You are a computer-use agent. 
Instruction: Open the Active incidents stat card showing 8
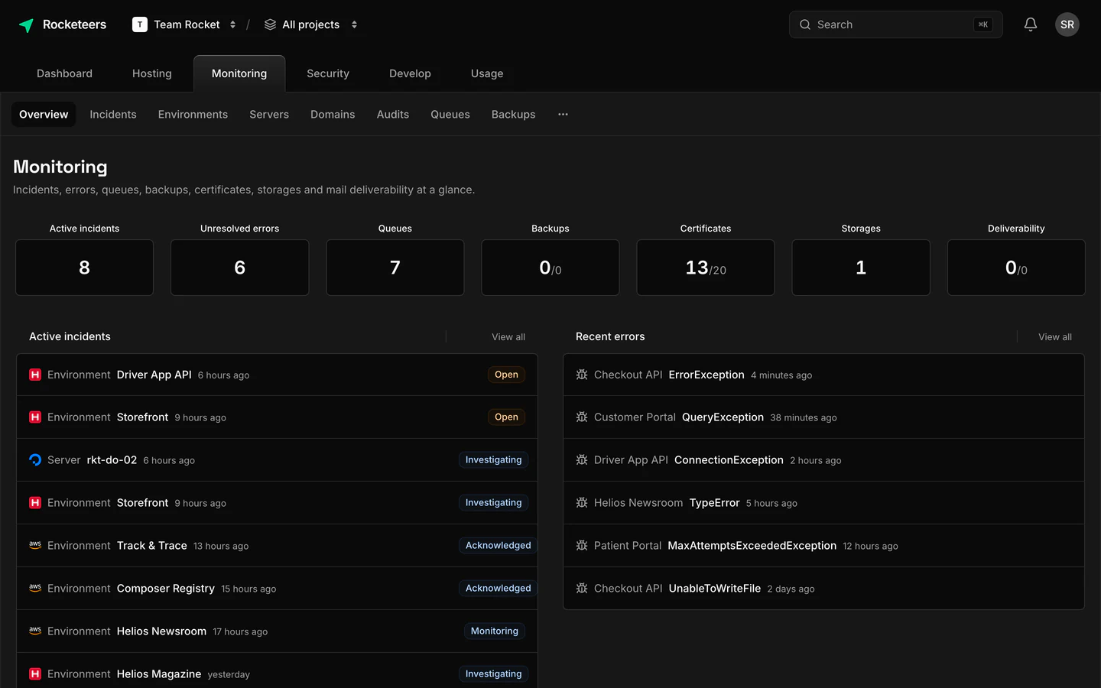tap(84, 268)
